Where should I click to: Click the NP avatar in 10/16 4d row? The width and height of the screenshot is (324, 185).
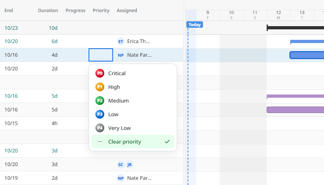coord(121,55)
